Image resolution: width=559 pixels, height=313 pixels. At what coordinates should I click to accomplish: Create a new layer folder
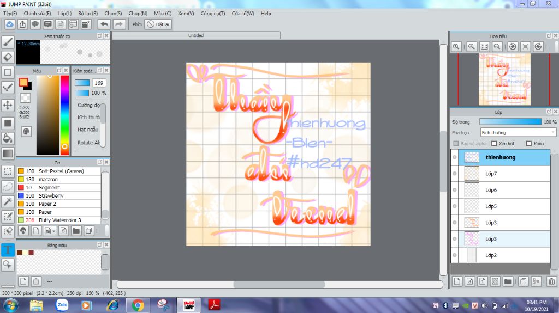coord(508,281)
